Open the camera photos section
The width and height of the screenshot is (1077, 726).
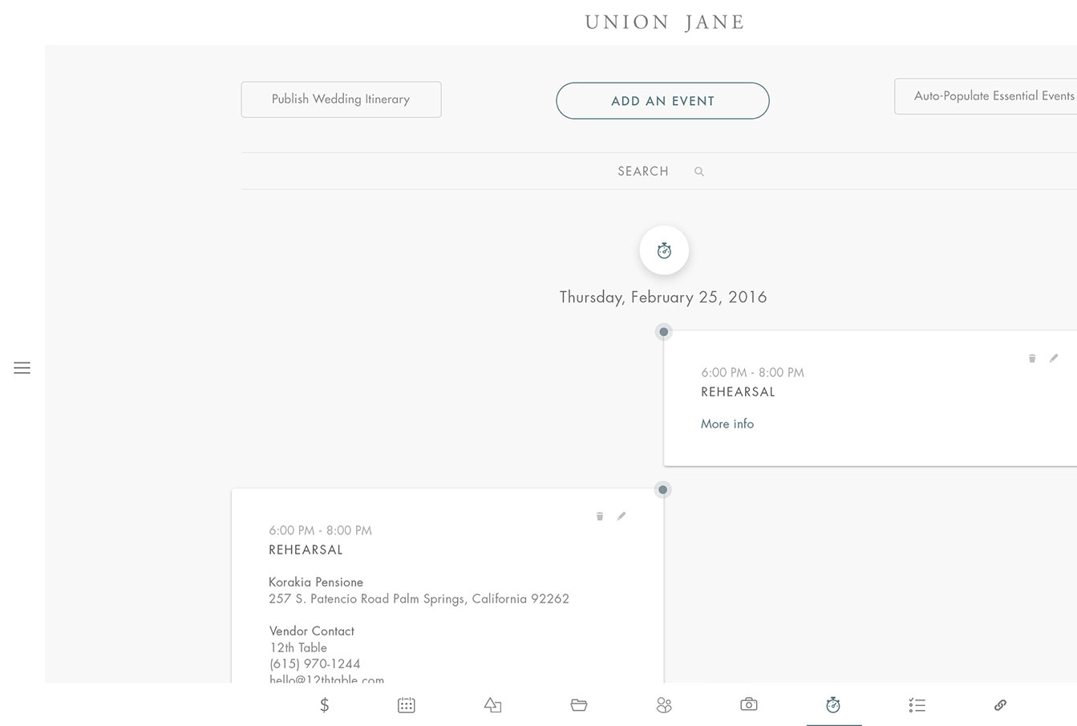pos(748,704)
